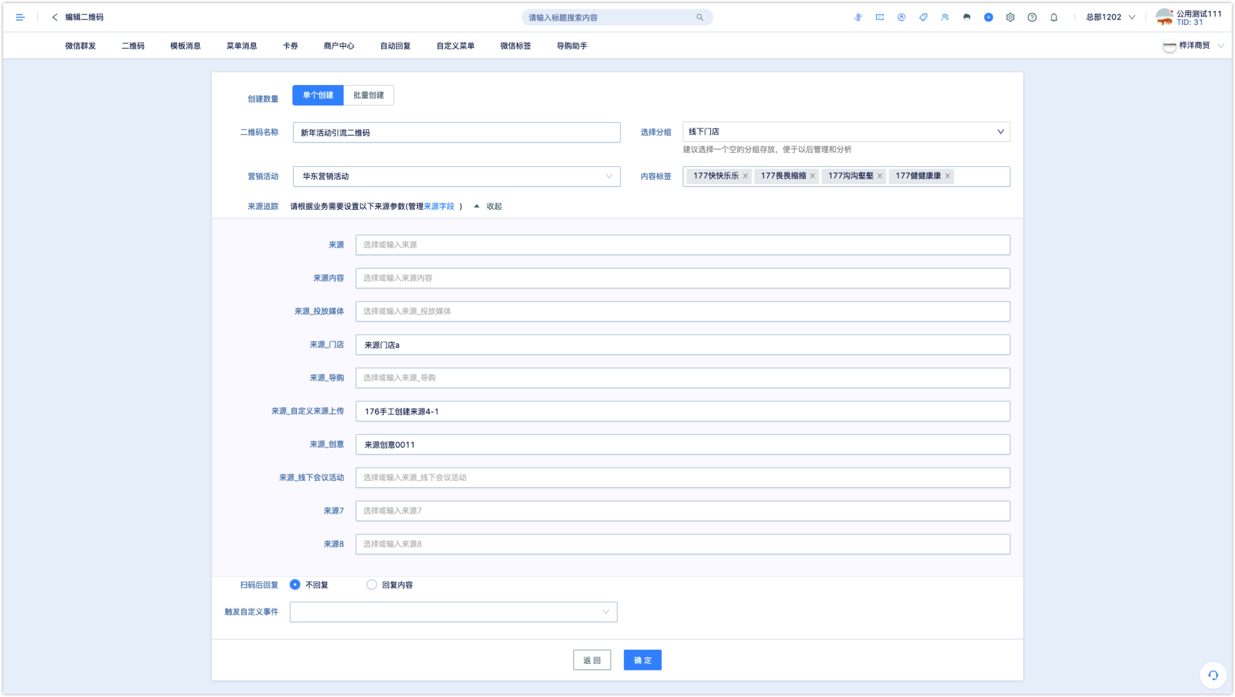Screen dimensions: 1235x697
Task: Open the 自动回复 menu
Action: click(x=395, y=45)
